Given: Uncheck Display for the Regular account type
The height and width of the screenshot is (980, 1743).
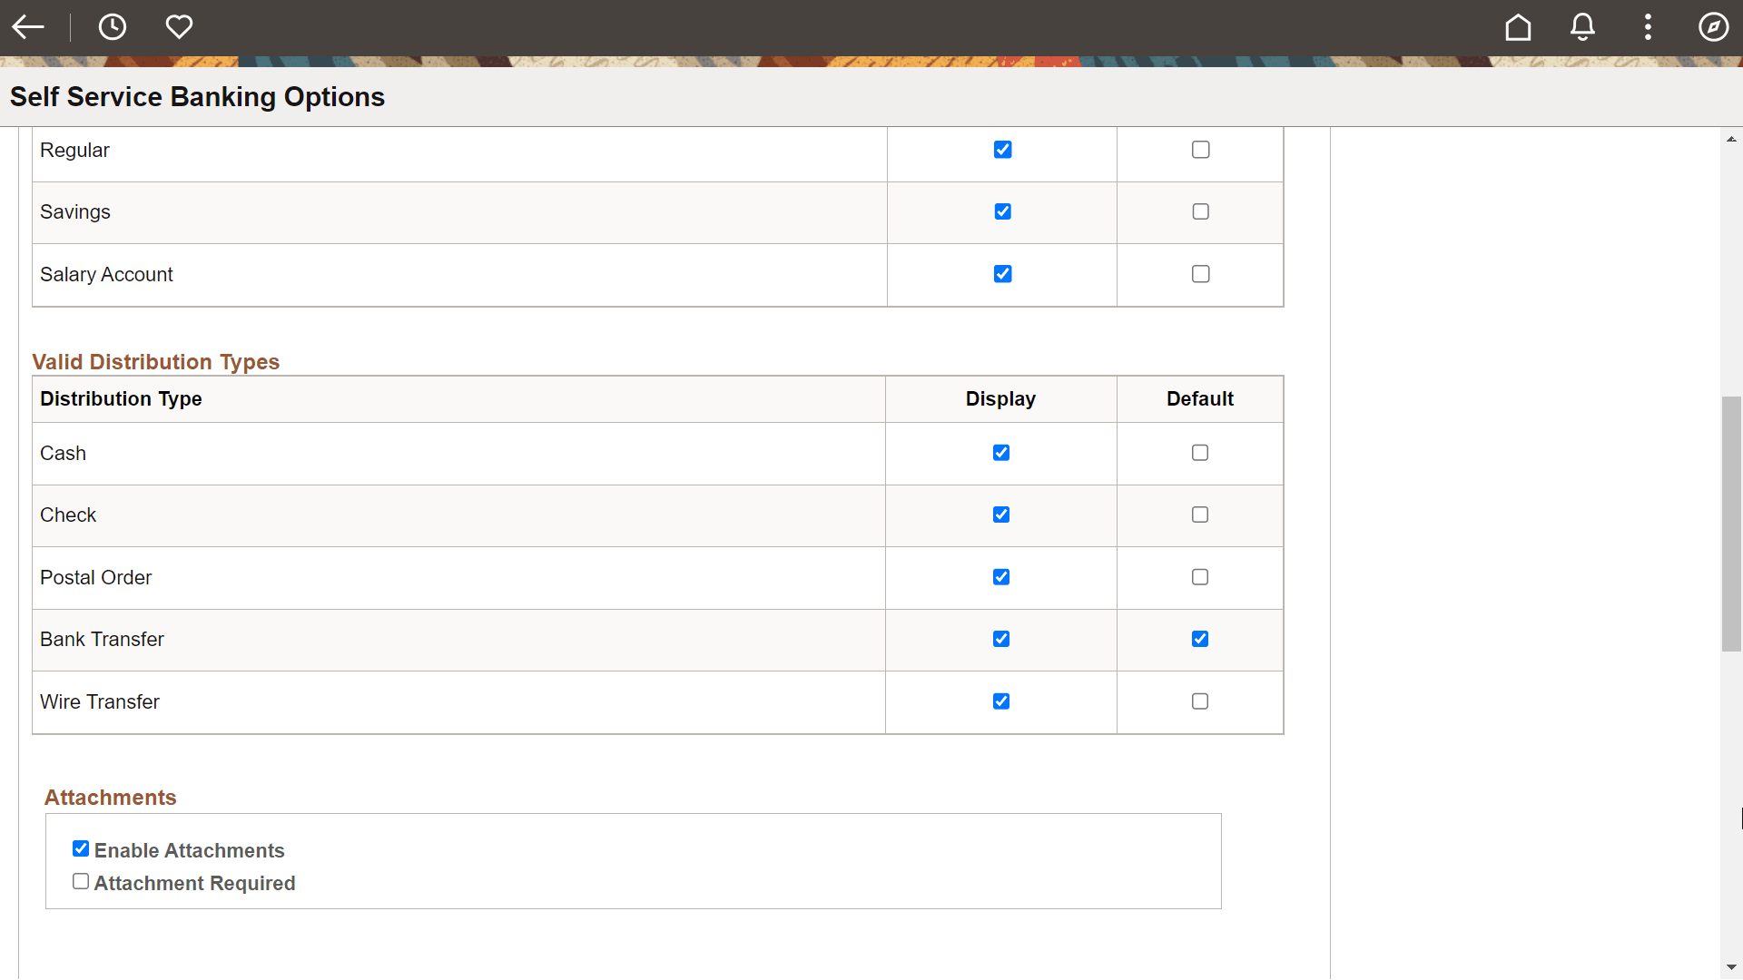Looking at the screenshot, I should 1002,149.
